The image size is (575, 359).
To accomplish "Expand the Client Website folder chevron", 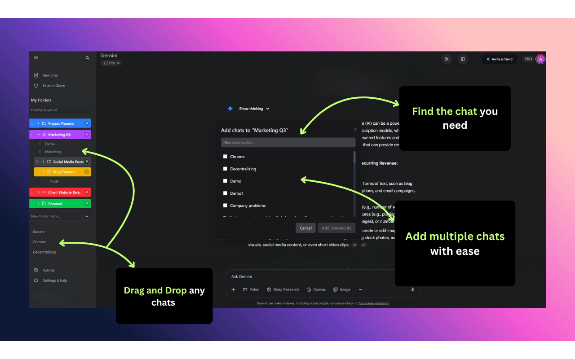I will tap(39, 193).
